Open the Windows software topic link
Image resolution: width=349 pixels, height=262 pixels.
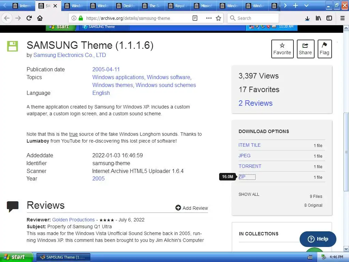tap(168, 77)
